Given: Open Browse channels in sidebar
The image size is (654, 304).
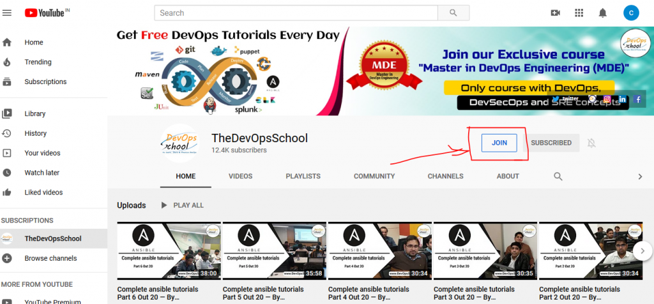Looking at the screenshot, I should click(x=54, y=258).
